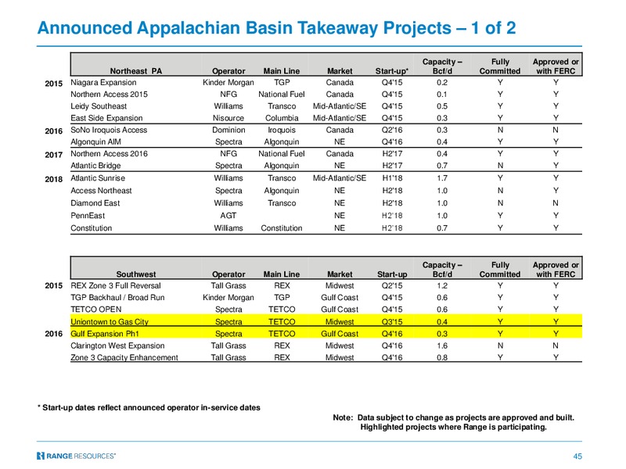The height and width of the screenshot is (469, 626).
Task: Click '1.2' capacity for REX Zone 3
Action: click(x=442, y=286)
